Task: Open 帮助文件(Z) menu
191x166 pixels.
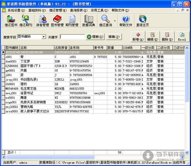Action: [x=120, y=11]
